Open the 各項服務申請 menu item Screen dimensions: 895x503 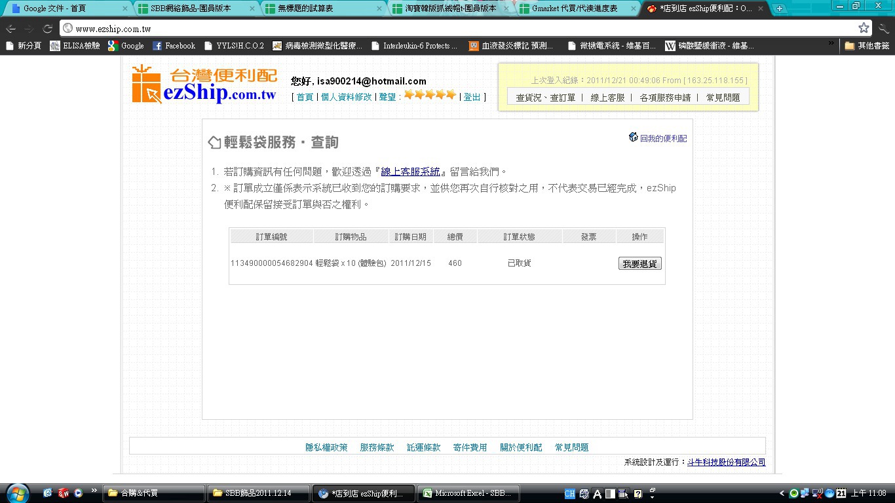pos(665,98)
